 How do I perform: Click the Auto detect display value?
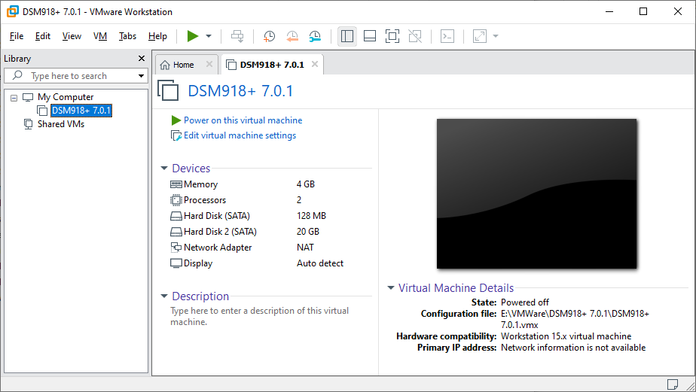coord(320,263)
